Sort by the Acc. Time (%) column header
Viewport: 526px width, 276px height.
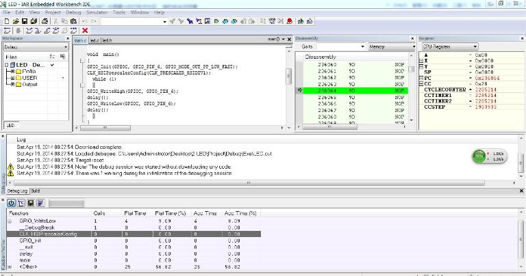click(x=242, y=213)
